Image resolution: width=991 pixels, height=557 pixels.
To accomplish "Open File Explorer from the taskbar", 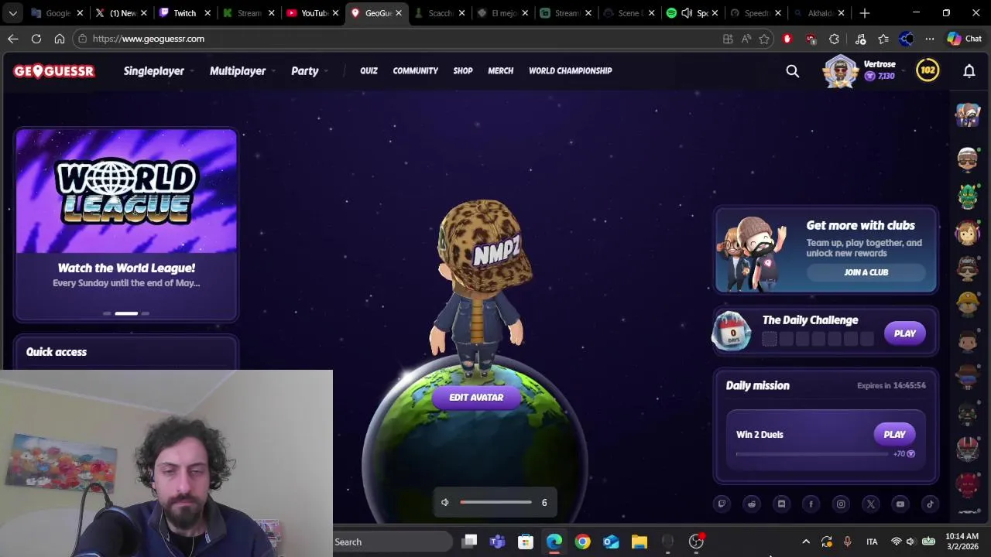I will click(x=639, y=542).
